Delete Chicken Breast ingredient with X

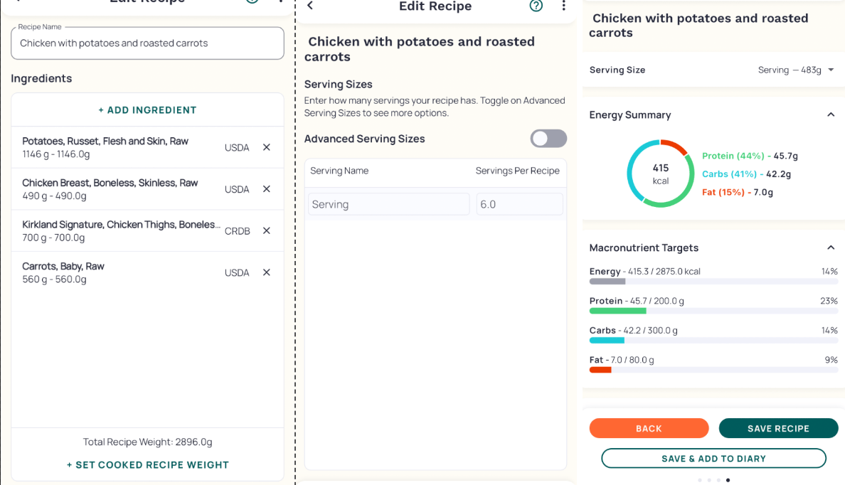tap(267, 189)
